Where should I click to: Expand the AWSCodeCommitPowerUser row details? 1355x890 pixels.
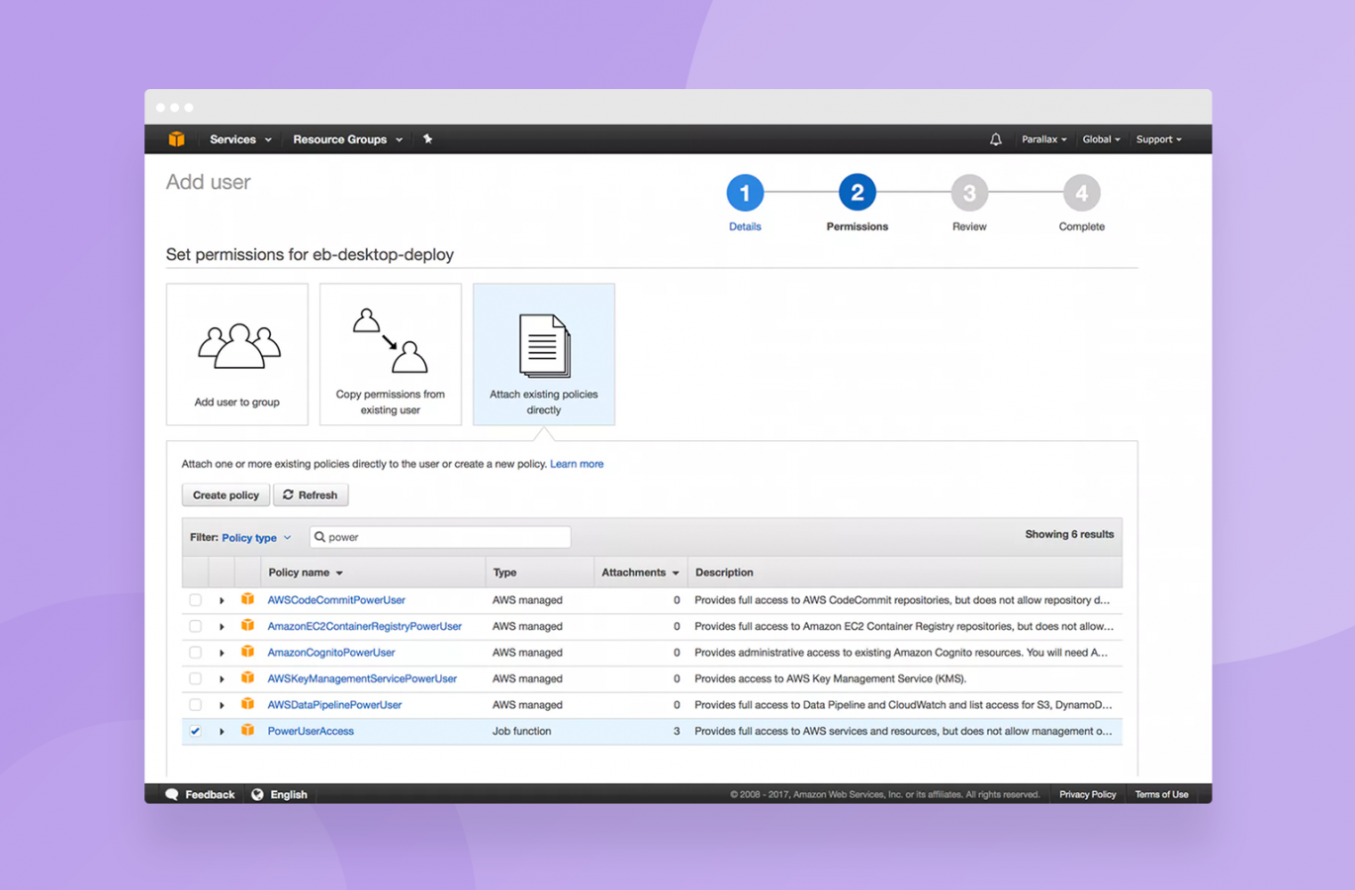click(x=222, y=600)
